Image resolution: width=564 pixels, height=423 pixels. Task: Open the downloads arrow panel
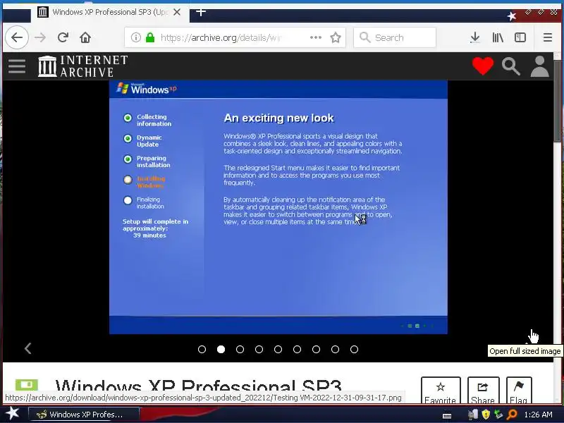(x=474, y=37)
